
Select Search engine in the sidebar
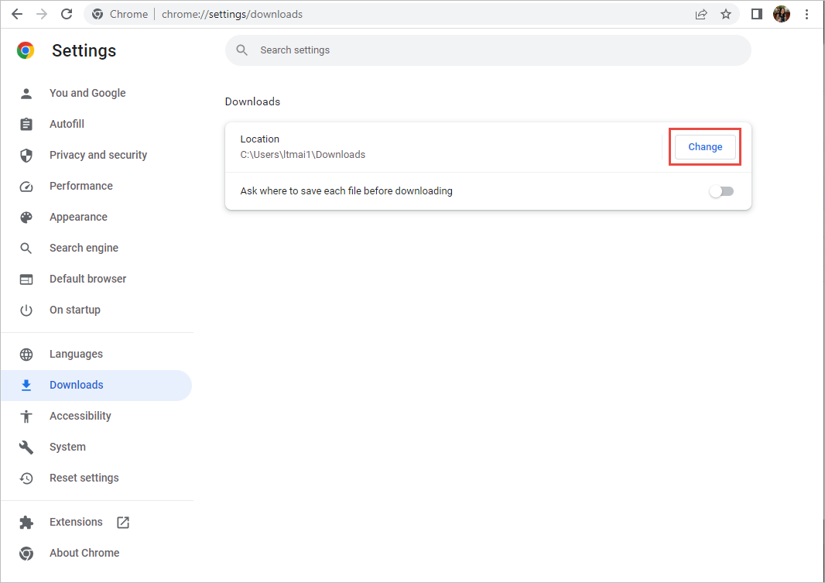click(x=84, y=248)
